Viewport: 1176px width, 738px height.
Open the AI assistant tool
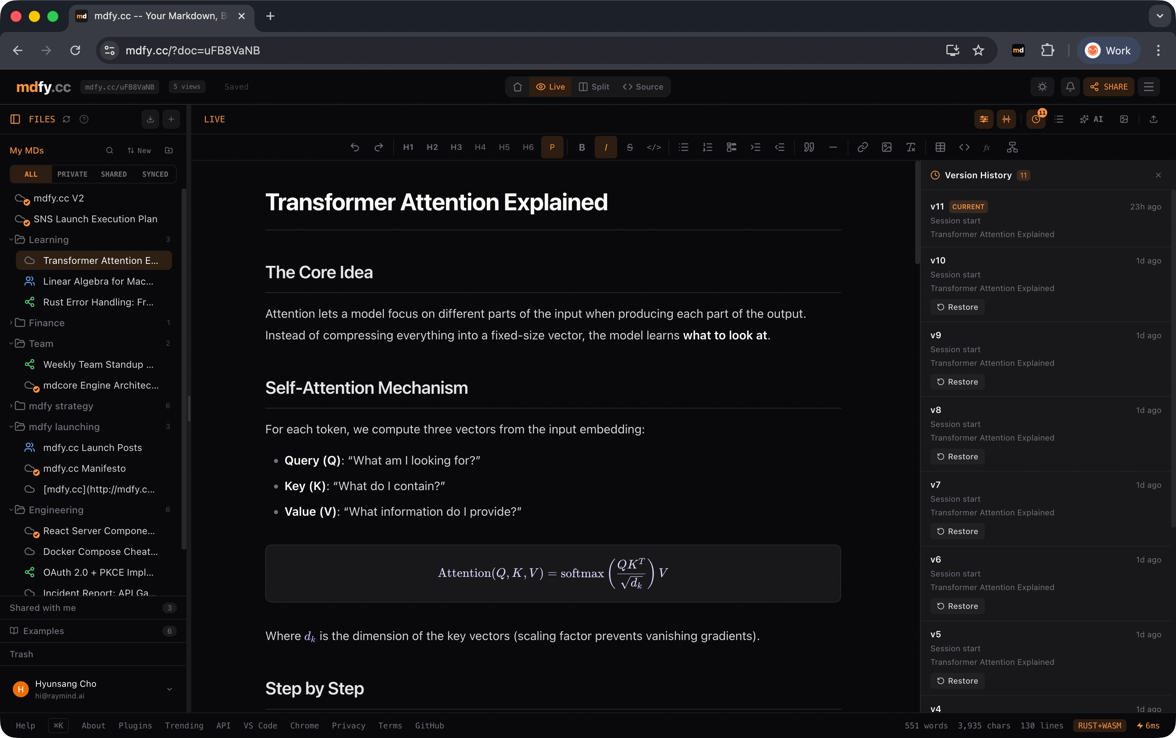[1092, 120]
